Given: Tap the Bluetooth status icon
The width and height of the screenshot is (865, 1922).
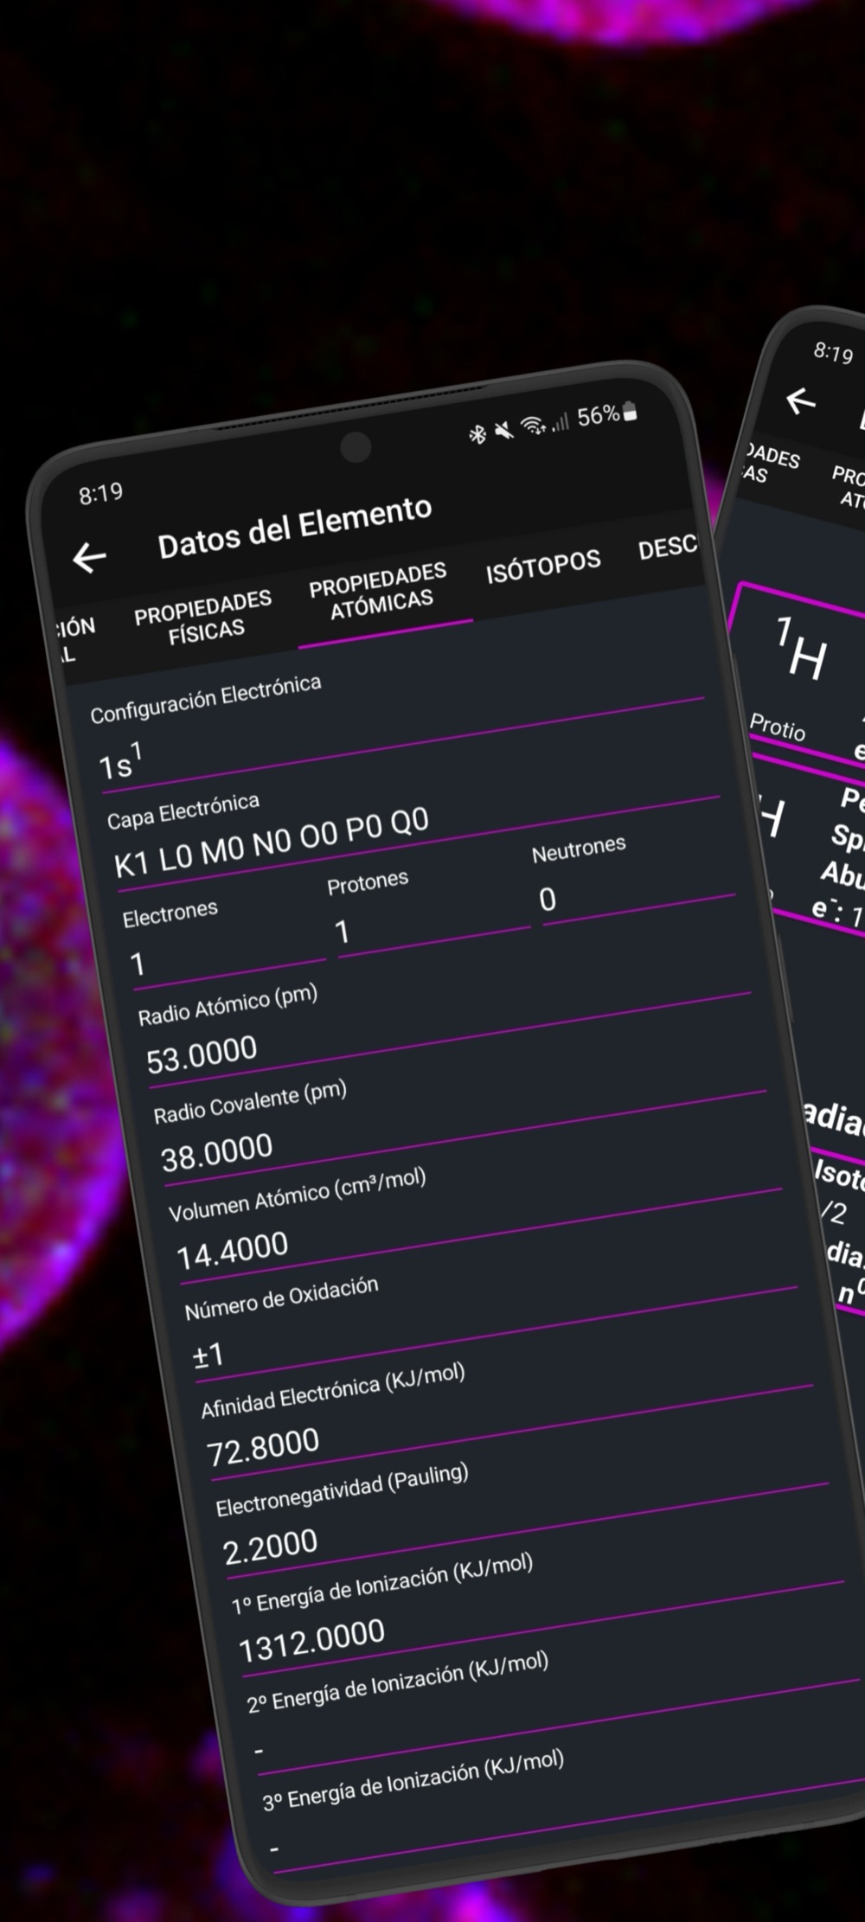Looking at the screenshot, I should (477, 434).
